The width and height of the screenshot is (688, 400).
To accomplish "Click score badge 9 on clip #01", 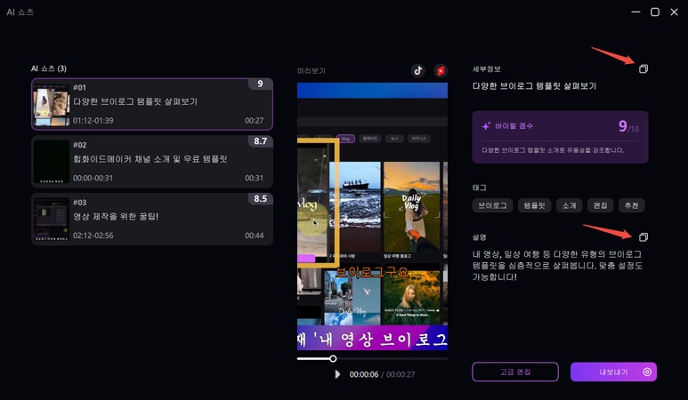I will pyautogui.click(x=260, y=84).
